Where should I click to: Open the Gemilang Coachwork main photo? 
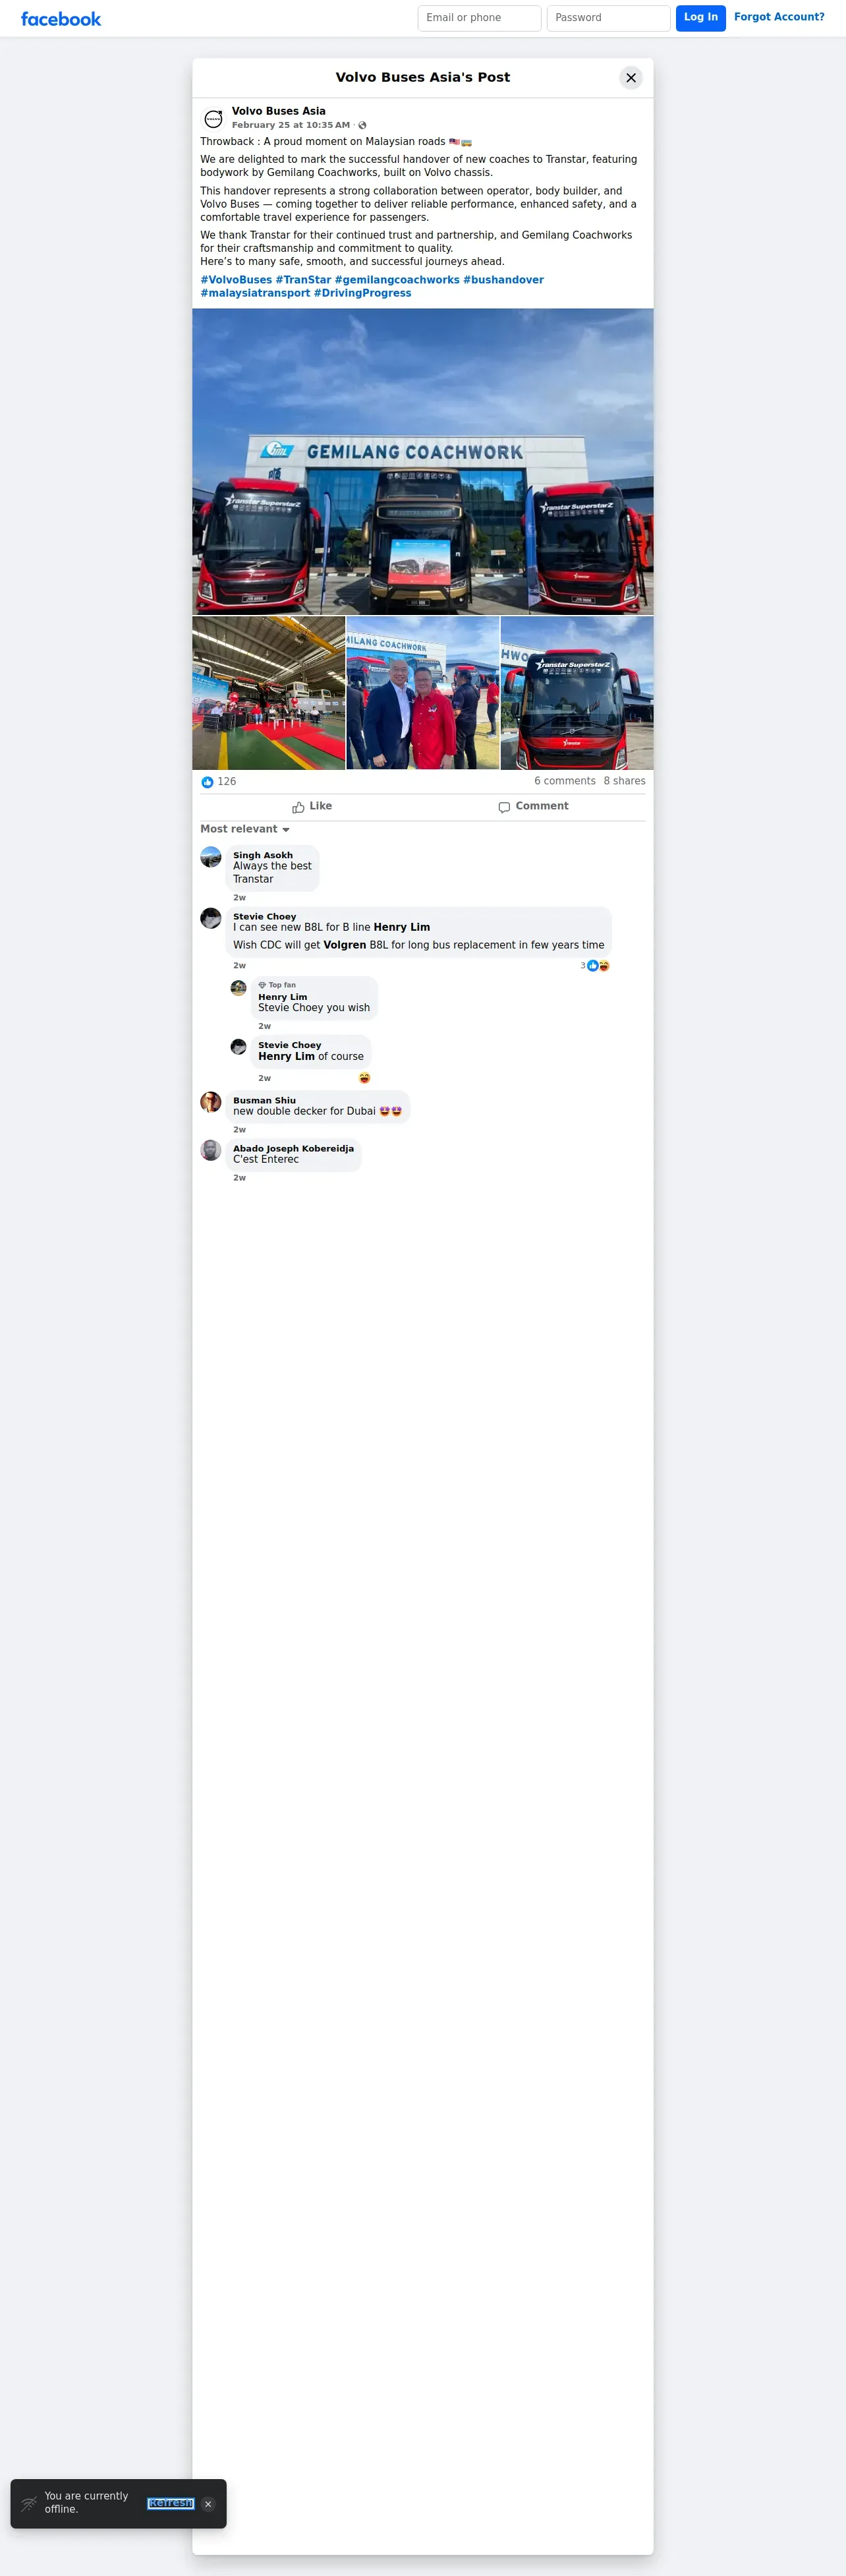423,461
